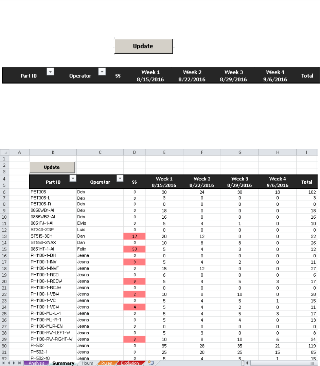This screenshot has width=320, height=366.
Task: Click the red SS value 4 for PH1100-1-VCW
Action: (x=134, y=307)
